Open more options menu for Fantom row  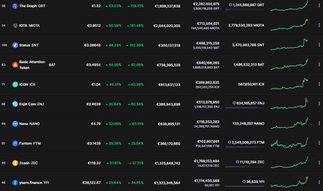pos(319,143)
